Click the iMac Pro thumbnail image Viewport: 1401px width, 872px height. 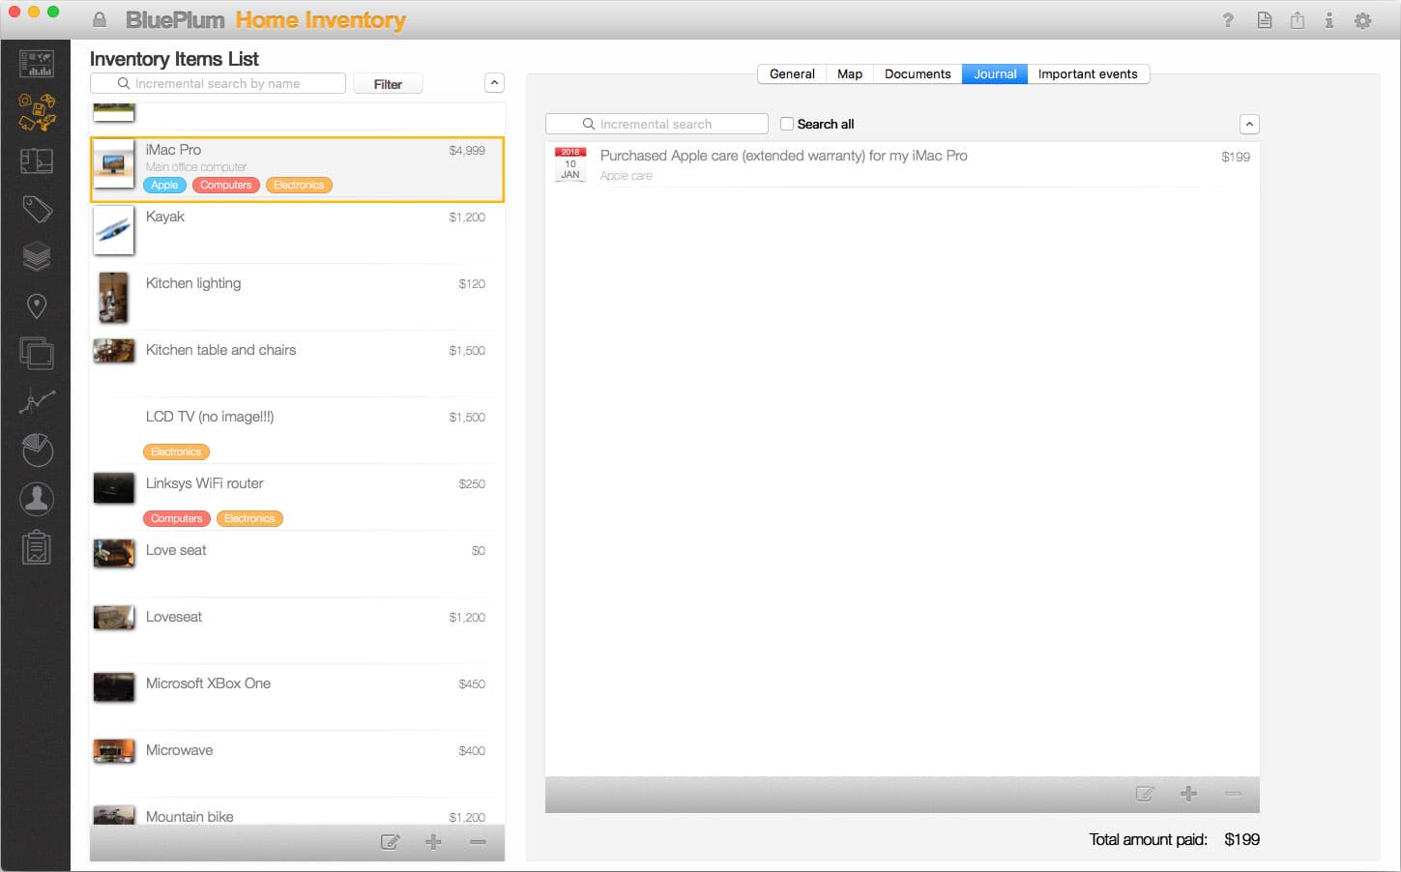click(x=113, y=164)
